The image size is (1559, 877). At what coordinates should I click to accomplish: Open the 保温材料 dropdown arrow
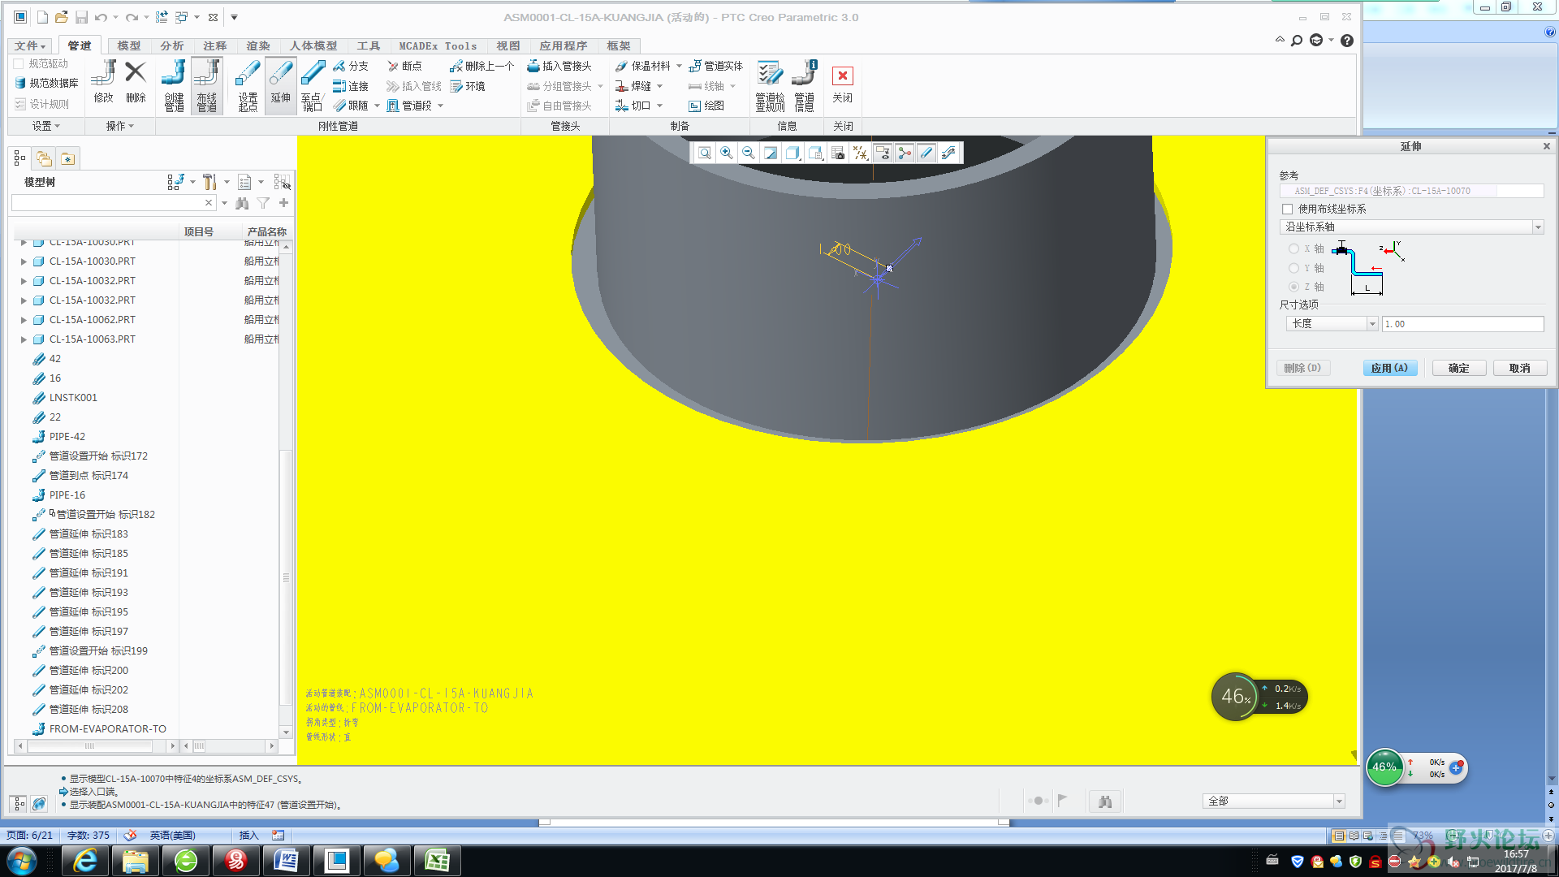pos(679,66)
